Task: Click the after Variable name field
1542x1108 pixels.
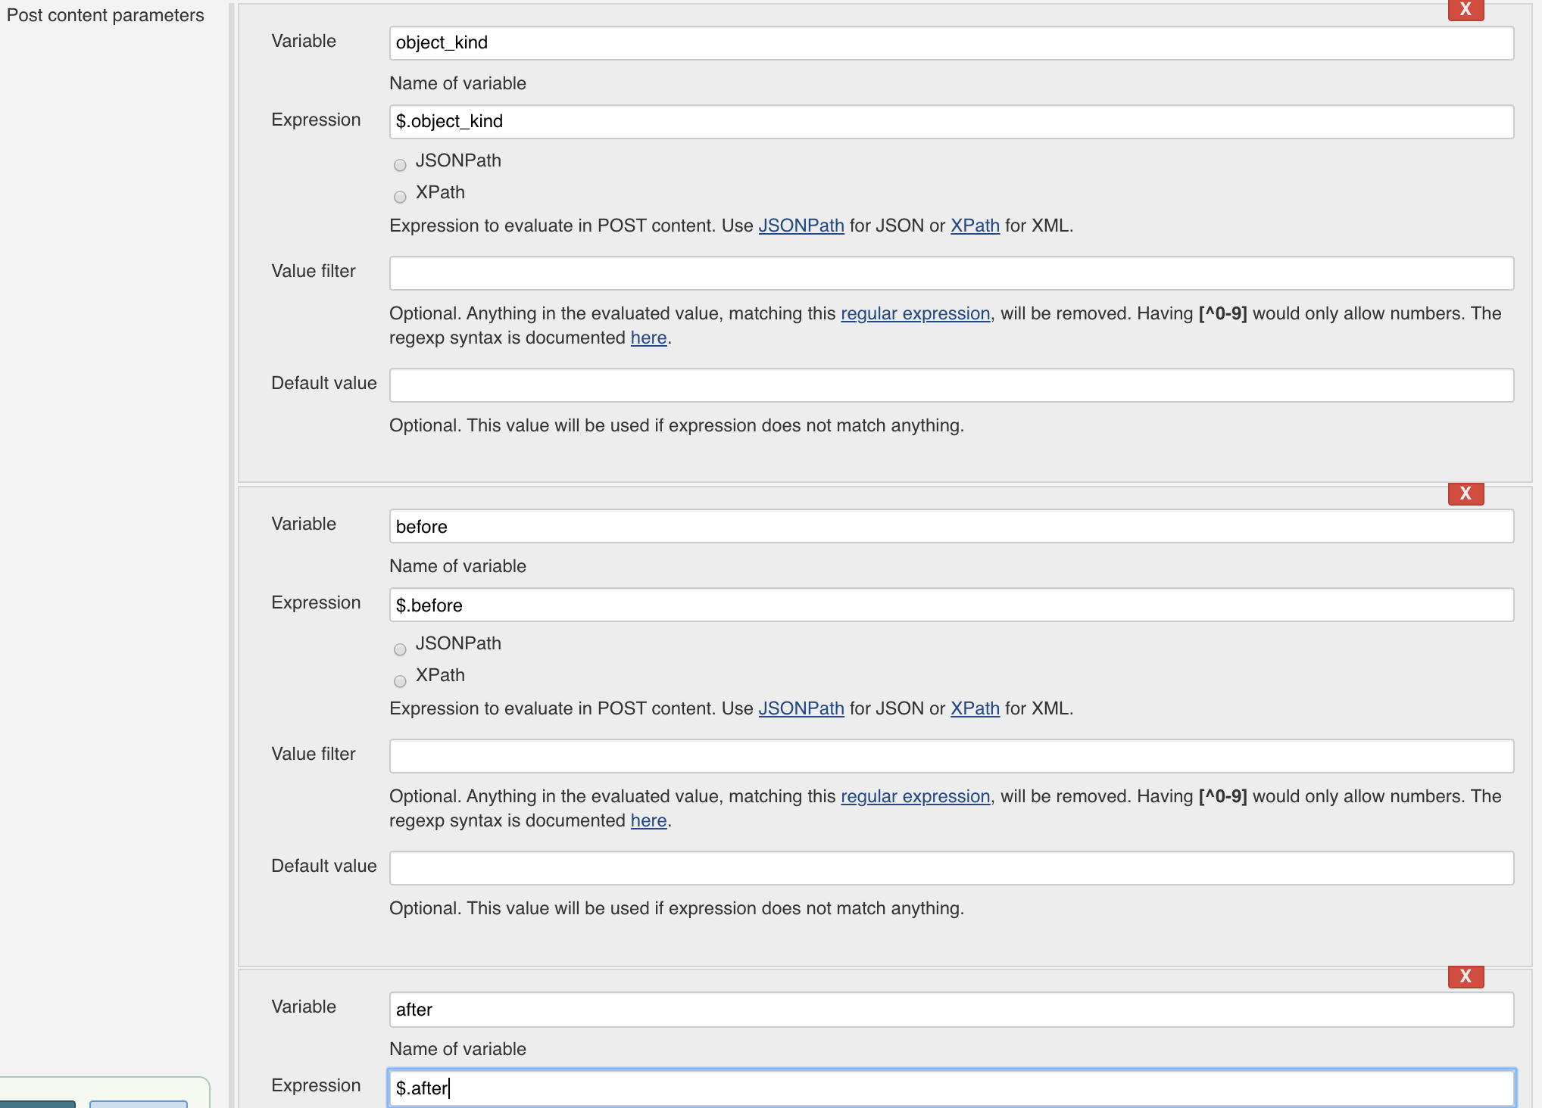Action: pyautogui.click(x=951, y=1010)
